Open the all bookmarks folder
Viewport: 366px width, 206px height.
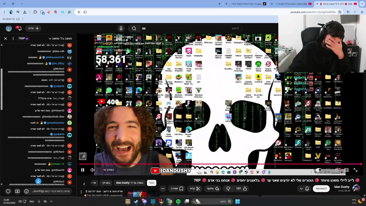point(11,19)
